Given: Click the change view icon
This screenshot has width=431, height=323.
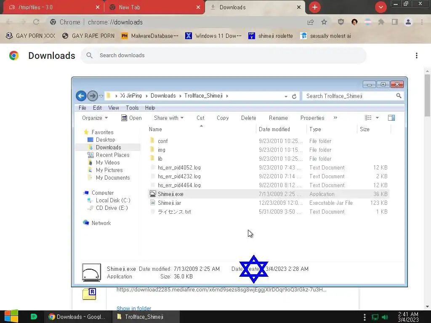Looking at the screenshot, I should pos(368,118).
